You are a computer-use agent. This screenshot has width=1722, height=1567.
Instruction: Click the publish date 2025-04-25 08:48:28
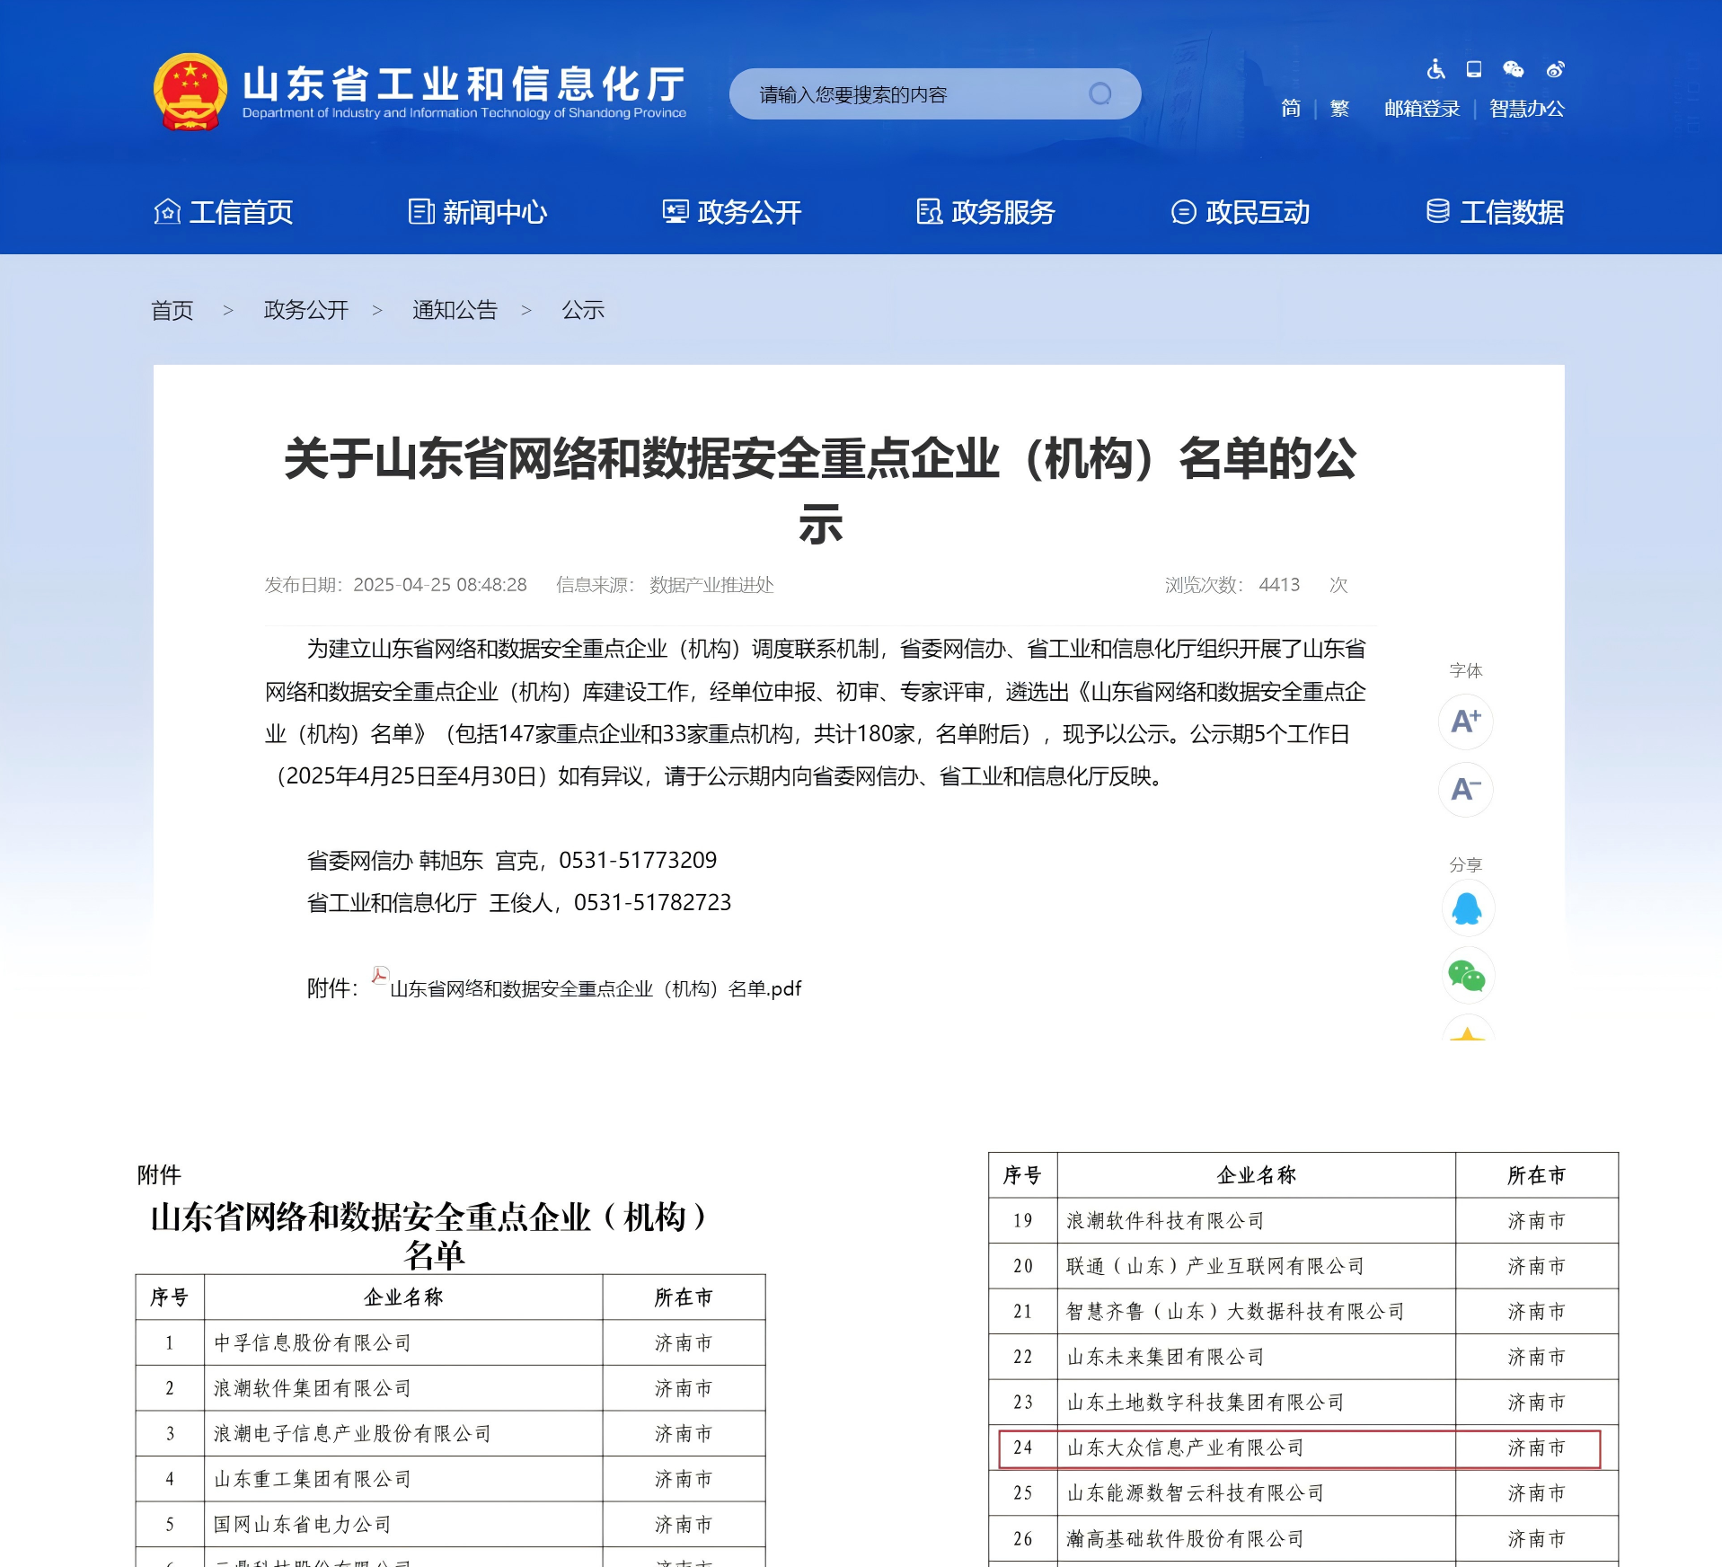pyautogui.click(x=440, y=585)
